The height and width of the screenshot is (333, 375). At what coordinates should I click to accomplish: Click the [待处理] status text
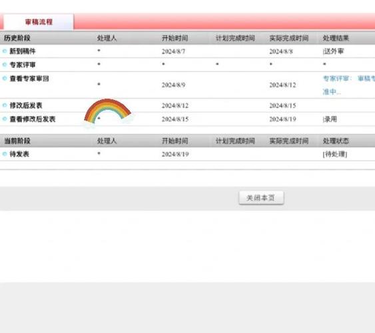click(x=335, y=155)
